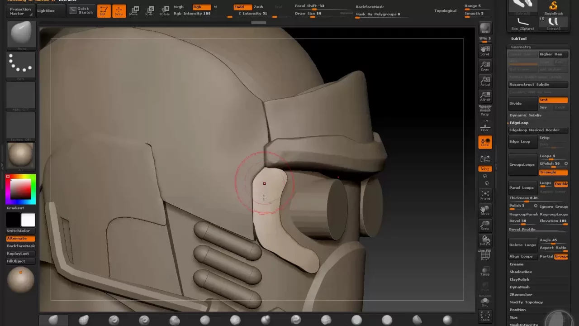579x326 pixels.
Task: Click the Scale view icon on the right shelf
Action: tap(485, 225)
